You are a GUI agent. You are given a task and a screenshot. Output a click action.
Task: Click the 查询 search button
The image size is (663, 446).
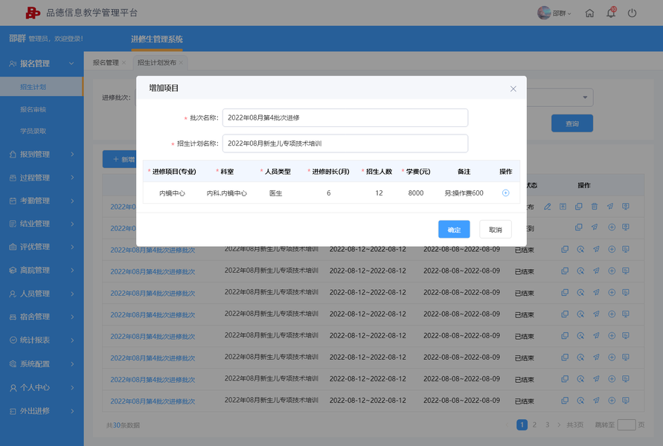tap(572, 123)
